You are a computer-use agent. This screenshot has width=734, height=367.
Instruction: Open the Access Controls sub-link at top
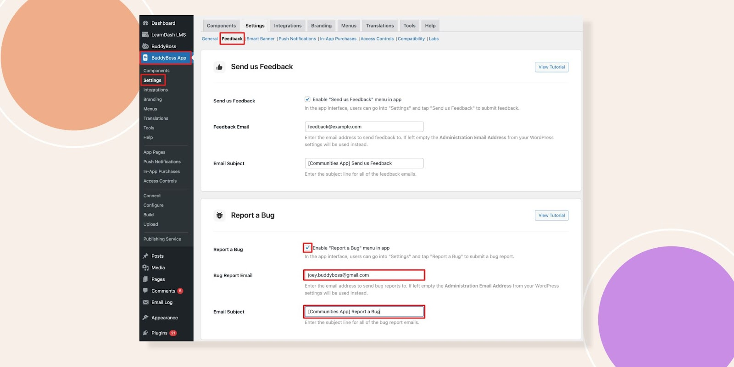(377, 39)
